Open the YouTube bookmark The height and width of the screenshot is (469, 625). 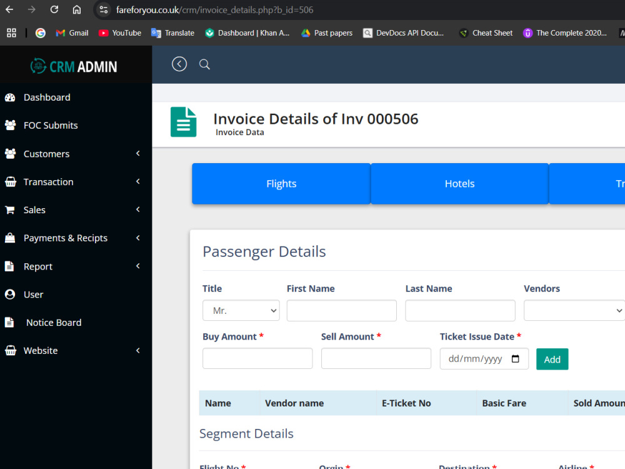[120, 33]
